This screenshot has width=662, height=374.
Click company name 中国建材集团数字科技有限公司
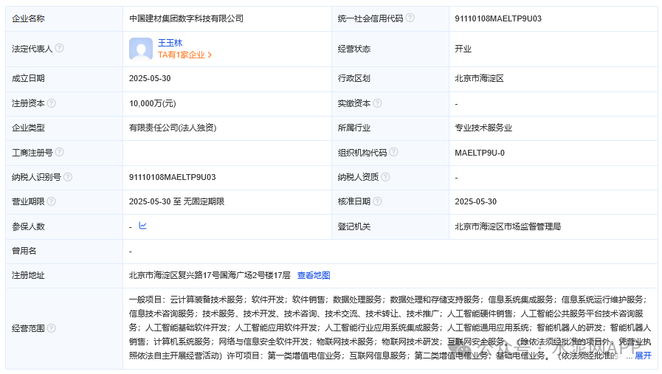(186, 18)
